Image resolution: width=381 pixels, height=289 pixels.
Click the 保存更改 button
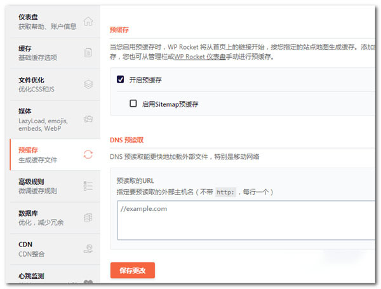click(x=132, y=271)
